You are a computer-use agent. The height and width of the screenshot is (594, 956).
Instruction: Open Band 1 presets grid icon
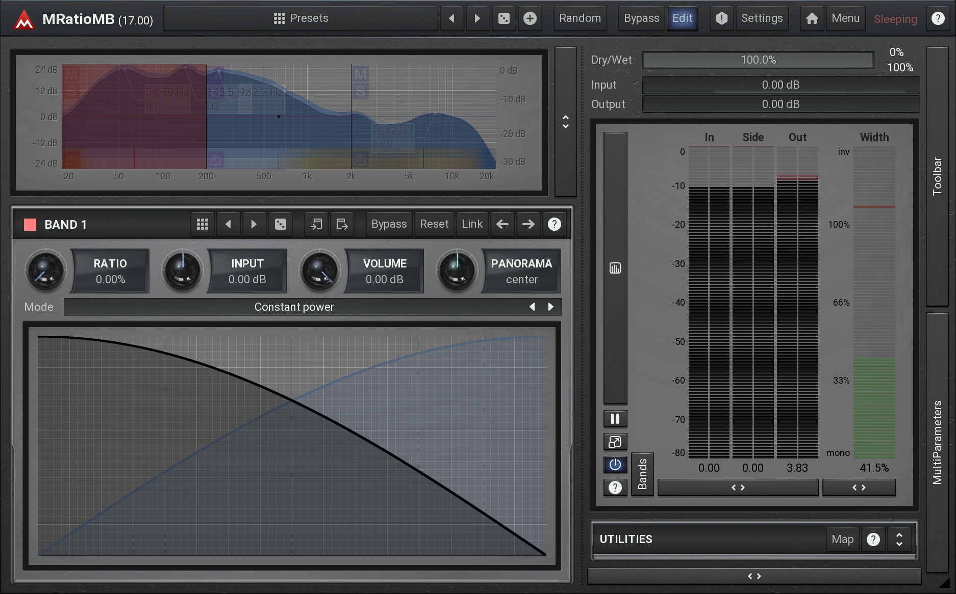203,224
